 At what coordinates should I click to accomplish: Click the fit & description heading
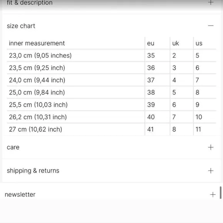coord(30,3)
